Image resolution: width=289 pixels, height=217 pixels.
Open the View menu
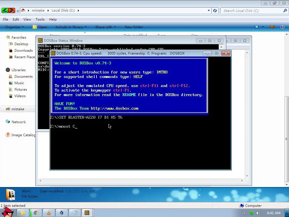point(27,19)
